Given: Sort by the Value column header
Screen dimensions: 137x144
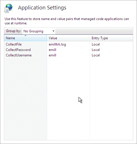Looking at the screenshot, I should [68, 38].
